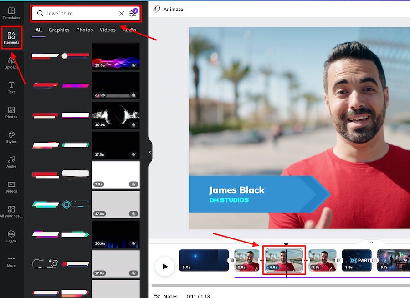The height and width of the screenshot is (298, 410).
Task: Open Notes at the bottom
Action: [x=166, y=296]
